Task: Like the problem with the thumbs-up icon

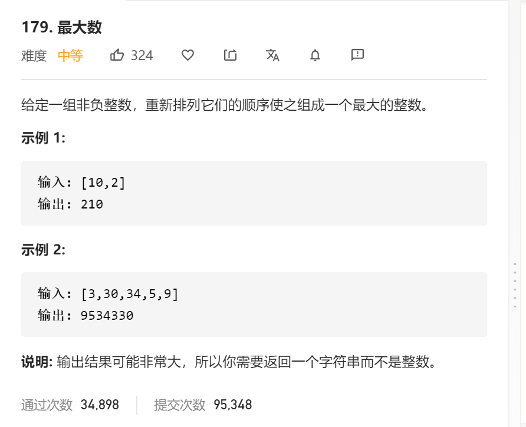Action: click(116, 55)
